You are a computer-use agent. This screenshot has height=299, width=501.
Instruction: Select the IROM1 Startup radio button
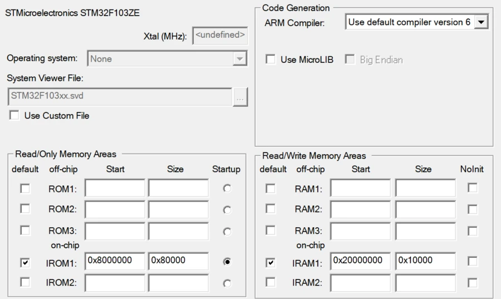tap(227, 262)
